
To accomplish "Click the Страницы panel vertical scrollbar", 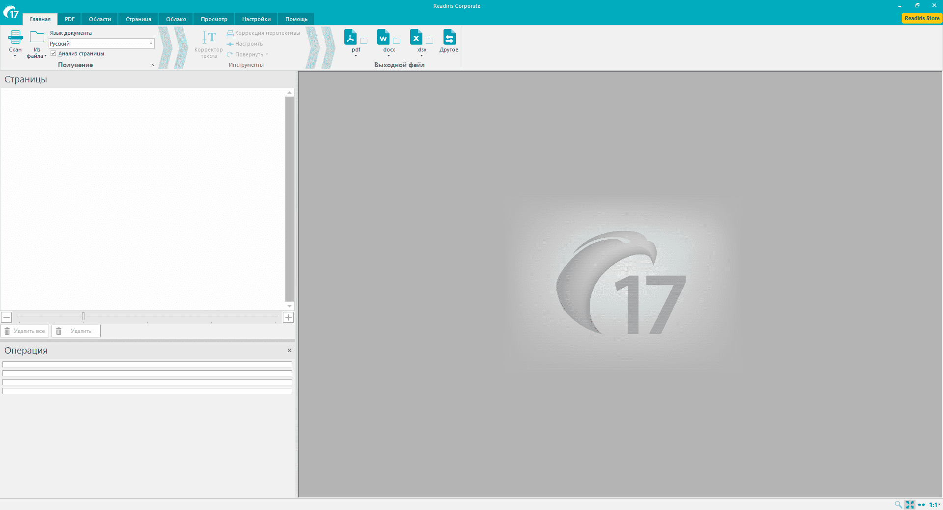I will pyautogui.click(x=289, y=199).
